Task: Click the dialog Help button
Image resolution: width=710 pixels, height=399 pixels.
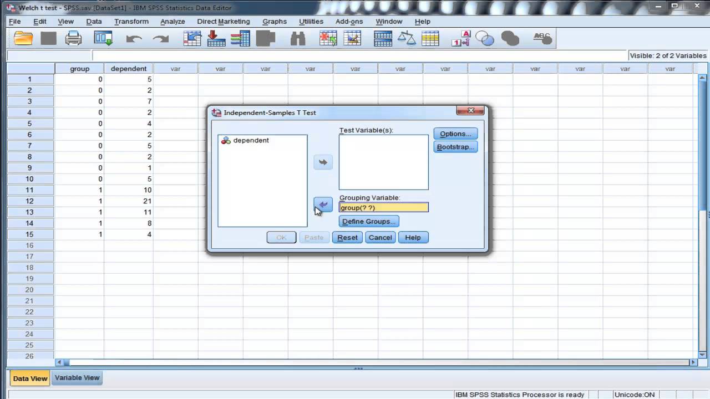Action: coord(413,237)
